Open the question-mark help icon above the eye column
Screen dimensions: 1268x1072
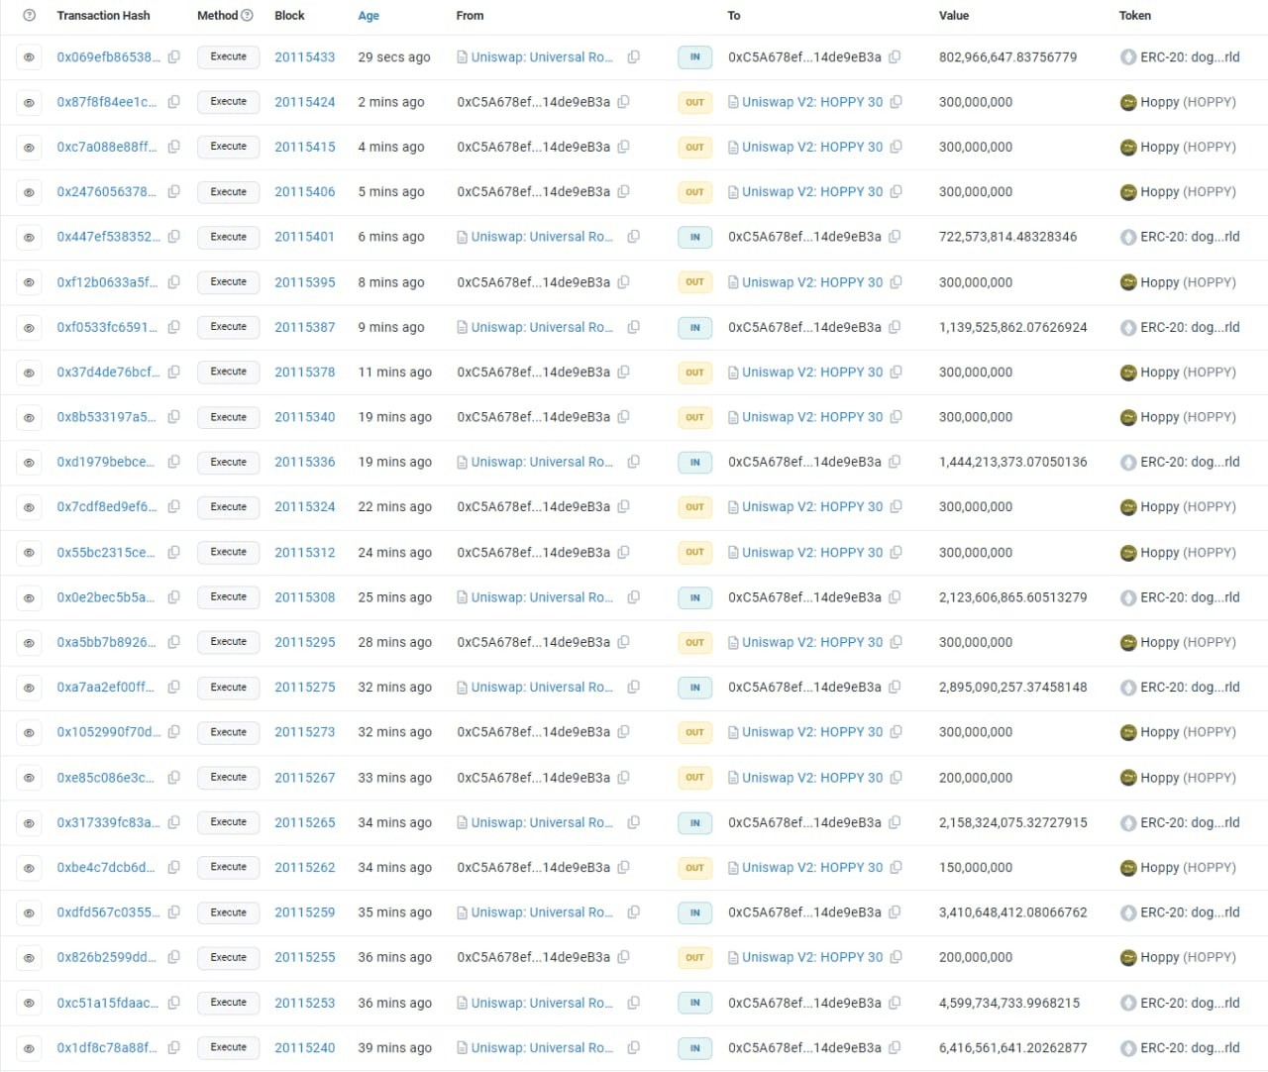coord(29,16)
